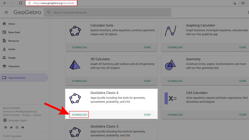Click the GeoGebra Facebook icon
Screen dimensions: 249x140
[x=6, y=128]
